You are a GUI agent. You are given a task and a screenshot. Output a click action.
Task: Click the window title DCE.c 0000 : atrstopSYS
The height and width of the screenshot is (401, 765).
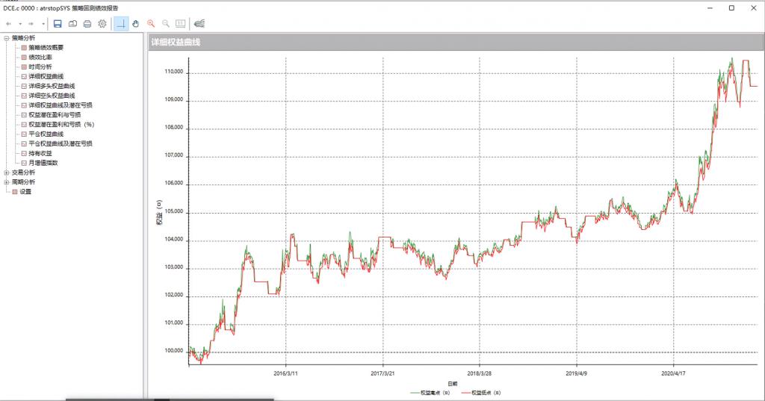(61, 8)
